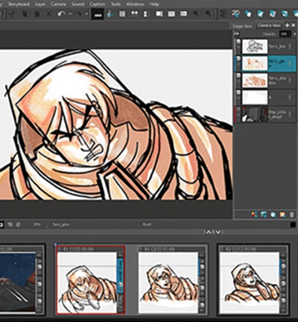
Task: Click the duplicate layer round icon
Action: 273,215
